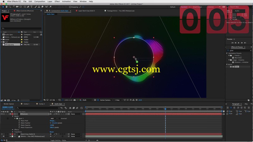The image size is (253, 142).
Task: Select the Pan Behind anchor point tool
Action: pyautogui.click(x=21, y=7)
